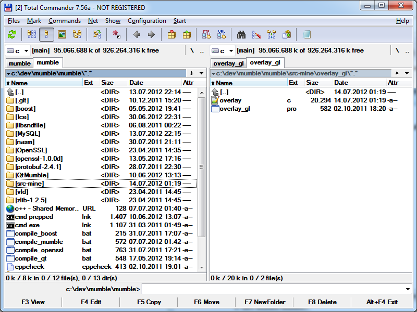Viewport: 417px width, 312px height.
Task: Click the Invert selection red star icon
Action: [116, 35]
